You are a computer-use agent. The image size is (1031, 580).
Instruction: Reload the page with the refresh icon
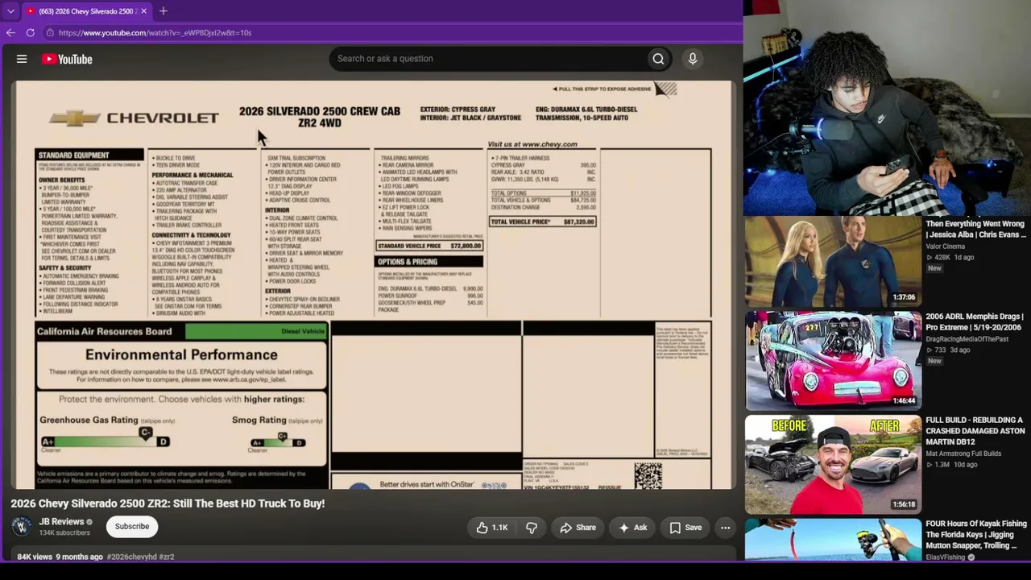click(x=31, y=33)
